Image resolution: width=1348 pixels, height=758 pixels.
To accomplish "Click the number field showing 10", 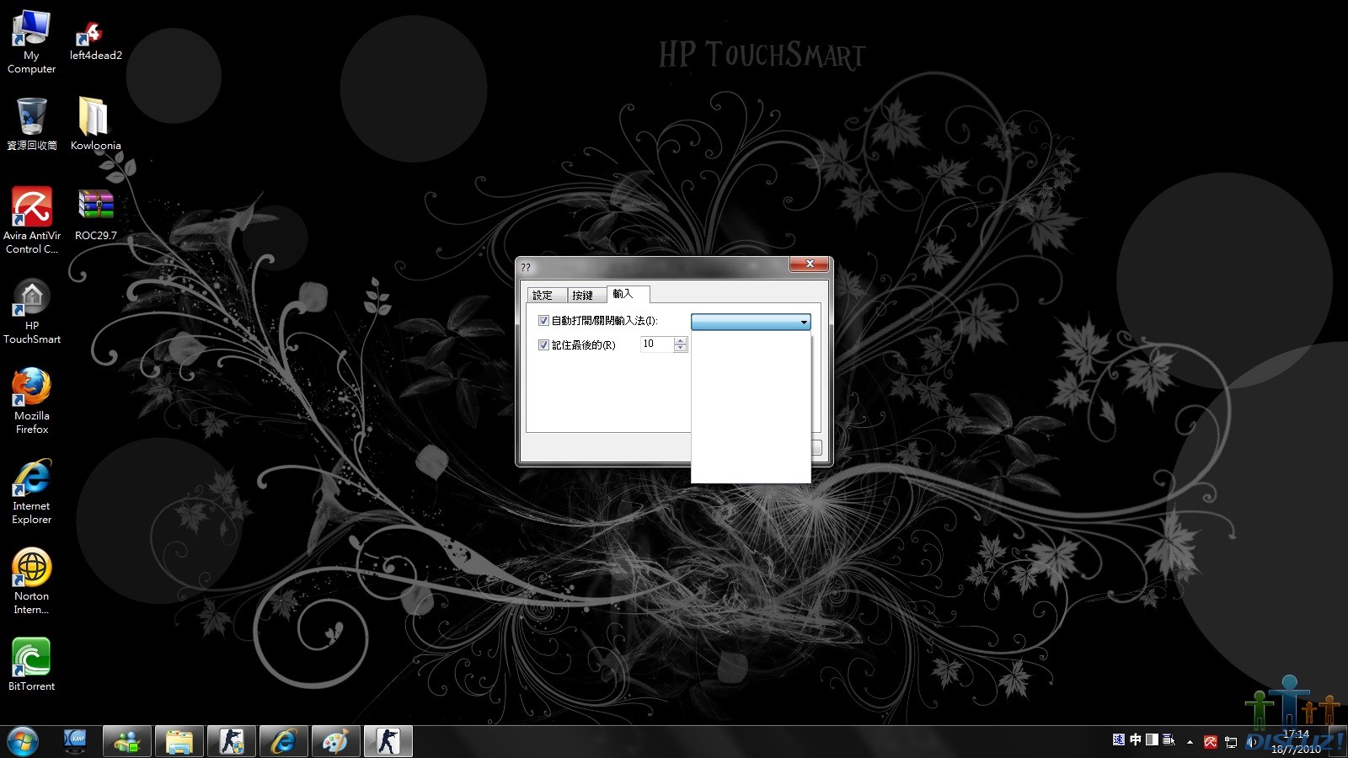I will [656, 344].
